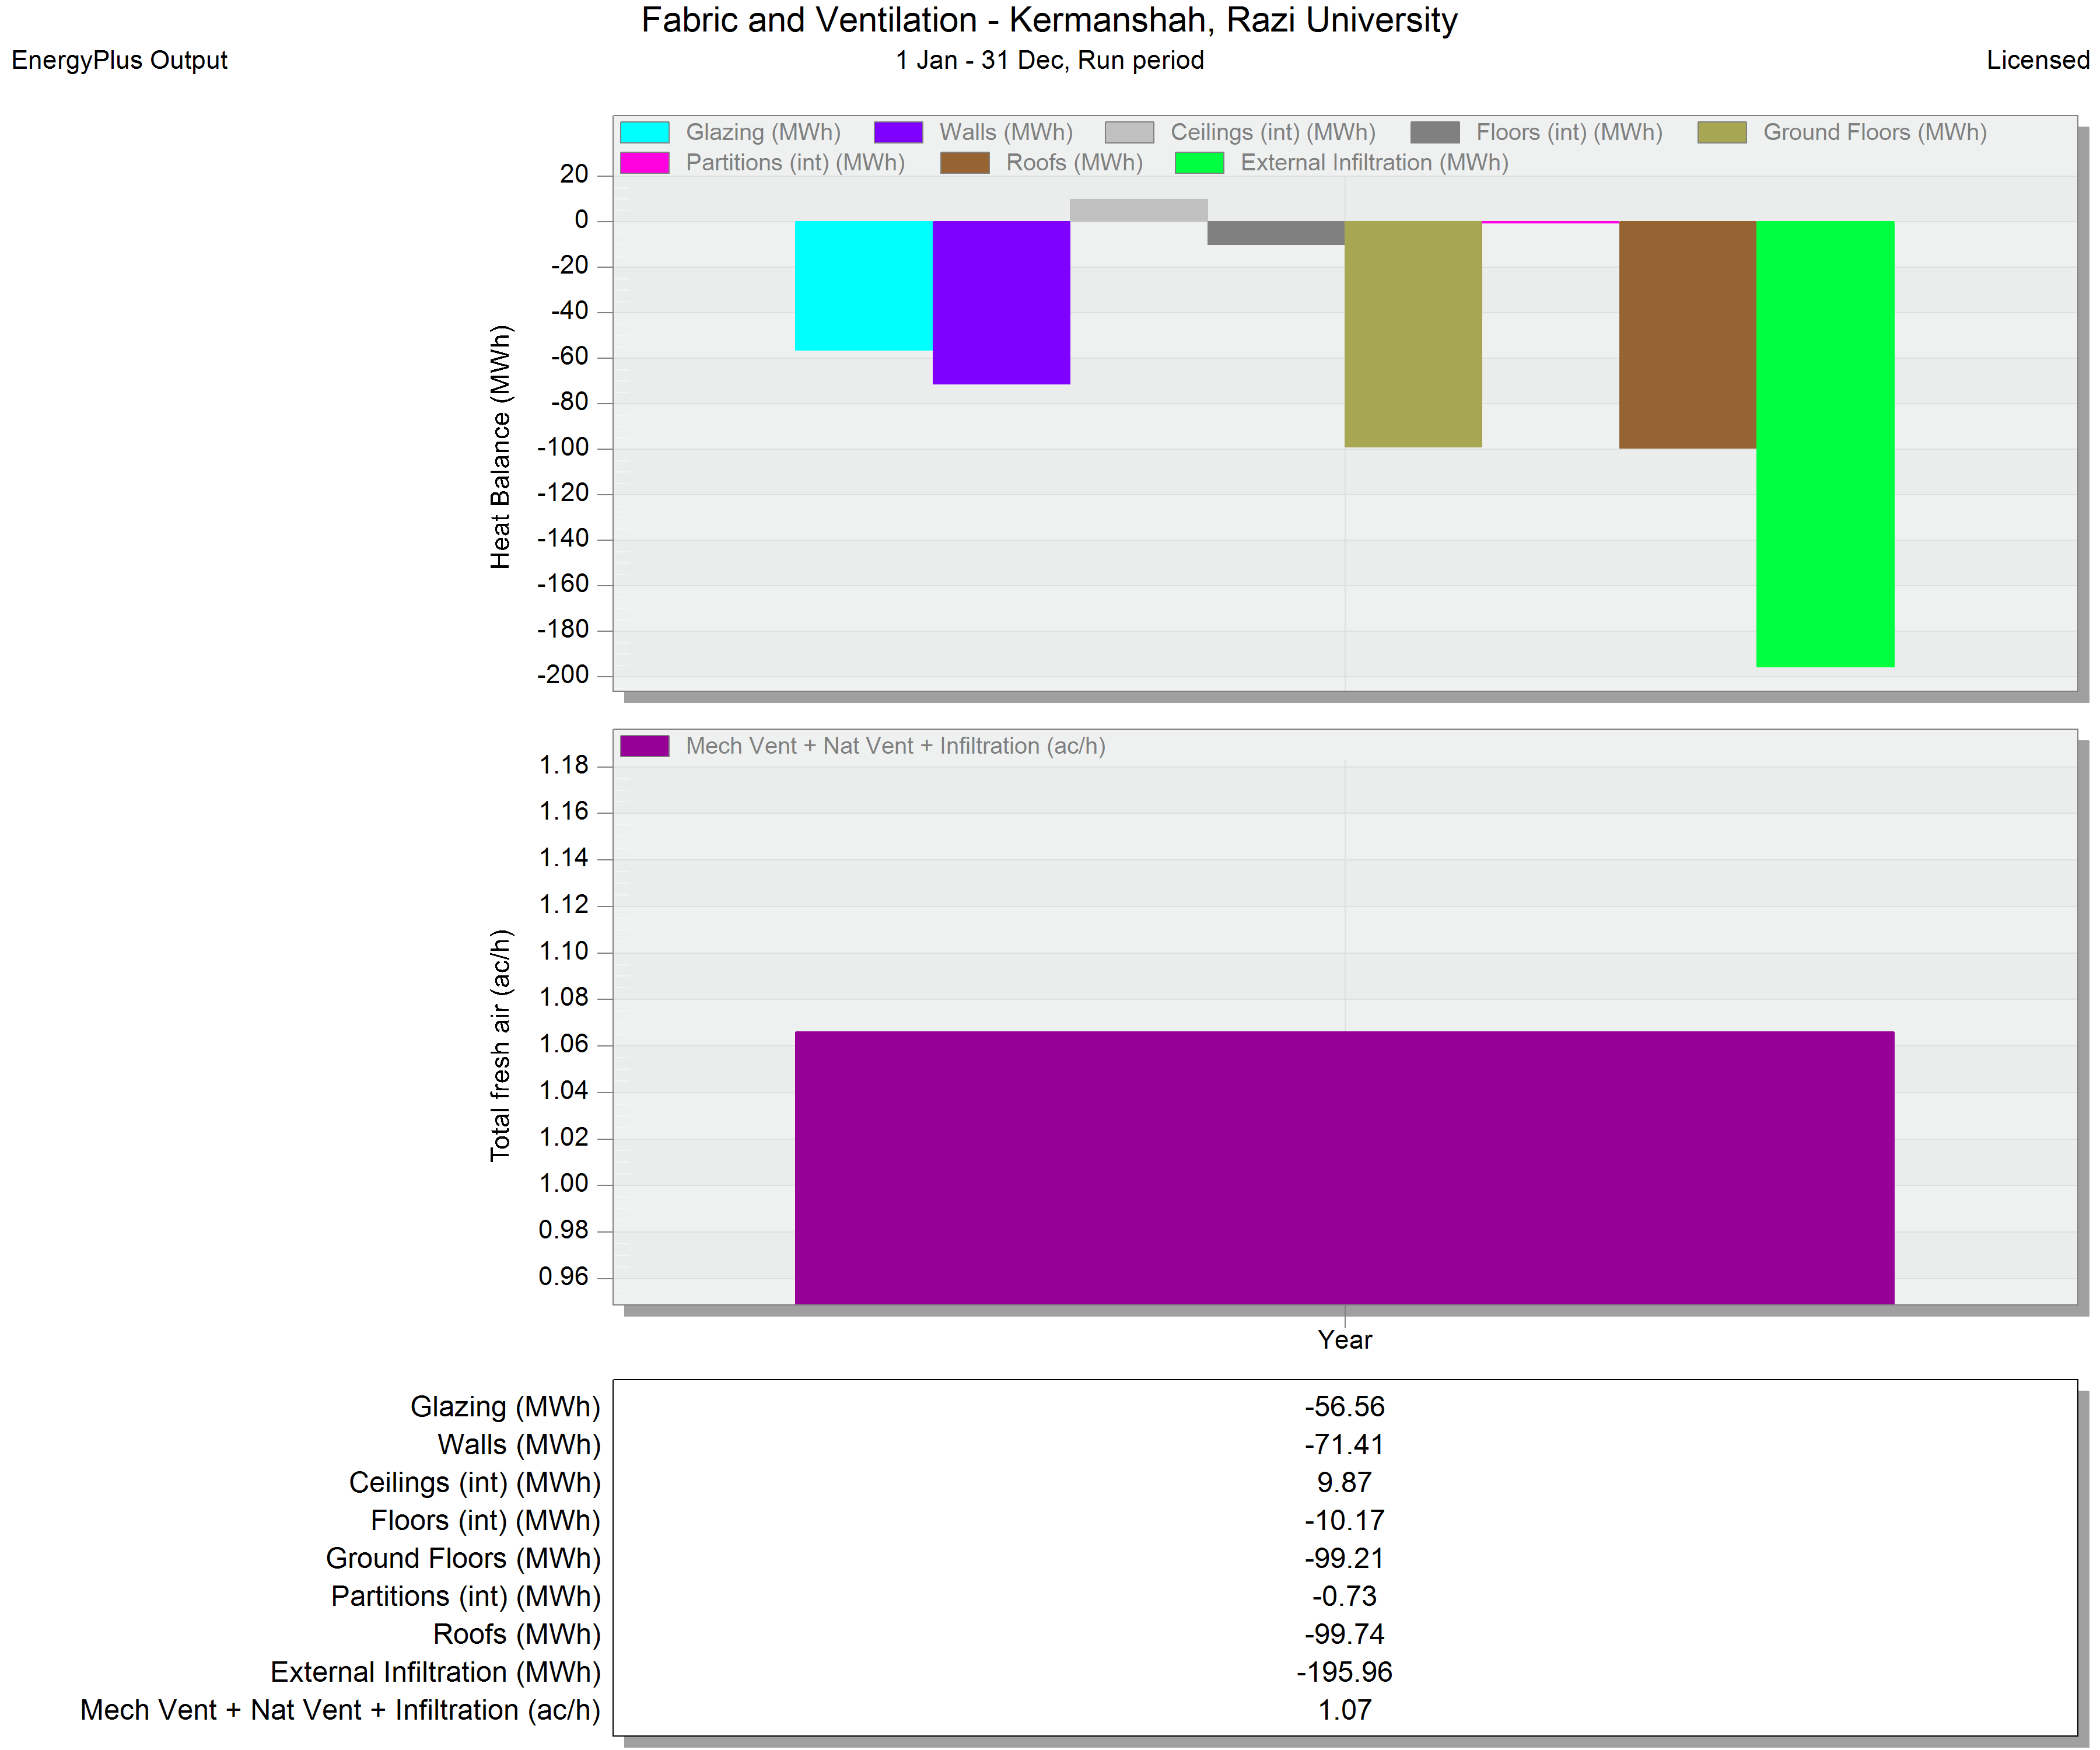
Task: Click the 'EnergyPlus Output' label
Action: tap(119, 60)
